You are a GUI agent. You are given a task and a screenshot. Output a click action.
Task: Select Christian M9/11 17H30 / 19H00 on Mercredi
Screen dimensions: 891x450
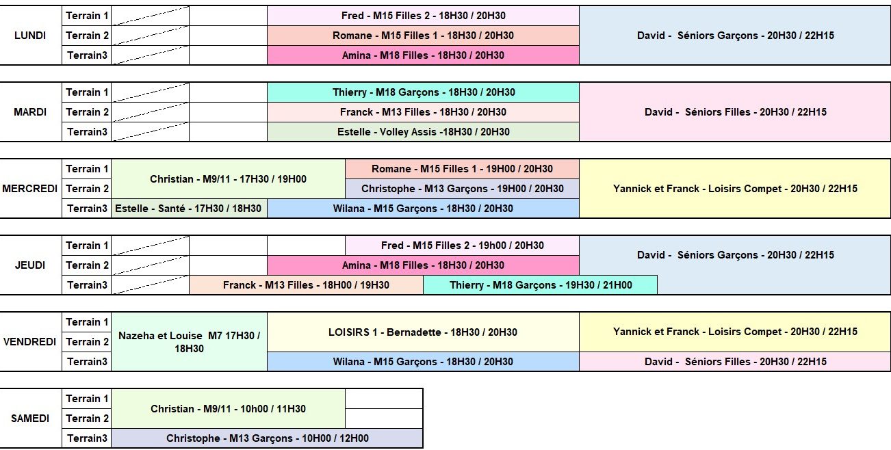(x=228, y=179)
